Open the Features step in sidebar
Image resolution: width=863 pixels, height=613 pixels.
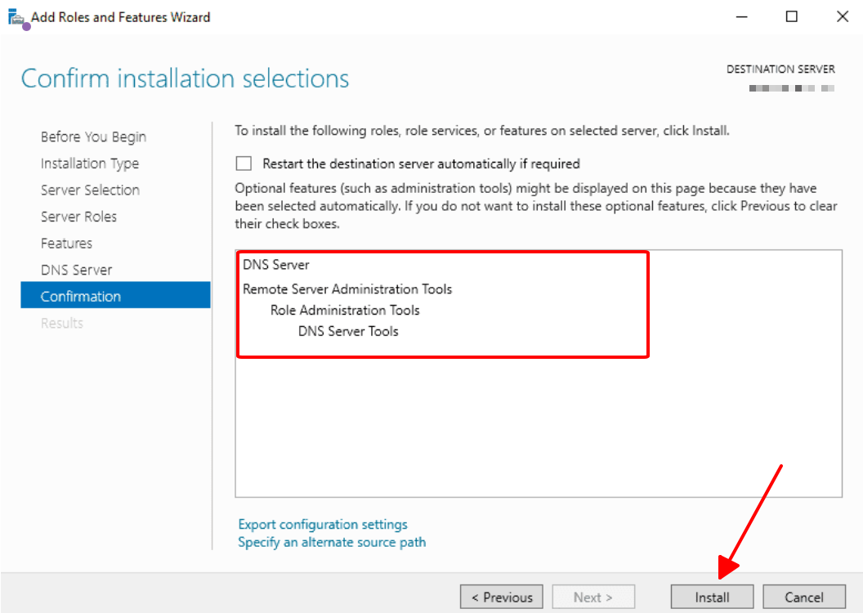(66, 243)
